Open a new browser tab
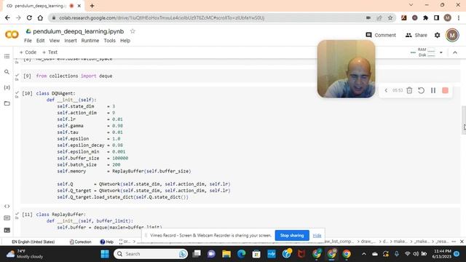This screenshot has width=466, height=262. coord(92,6)
